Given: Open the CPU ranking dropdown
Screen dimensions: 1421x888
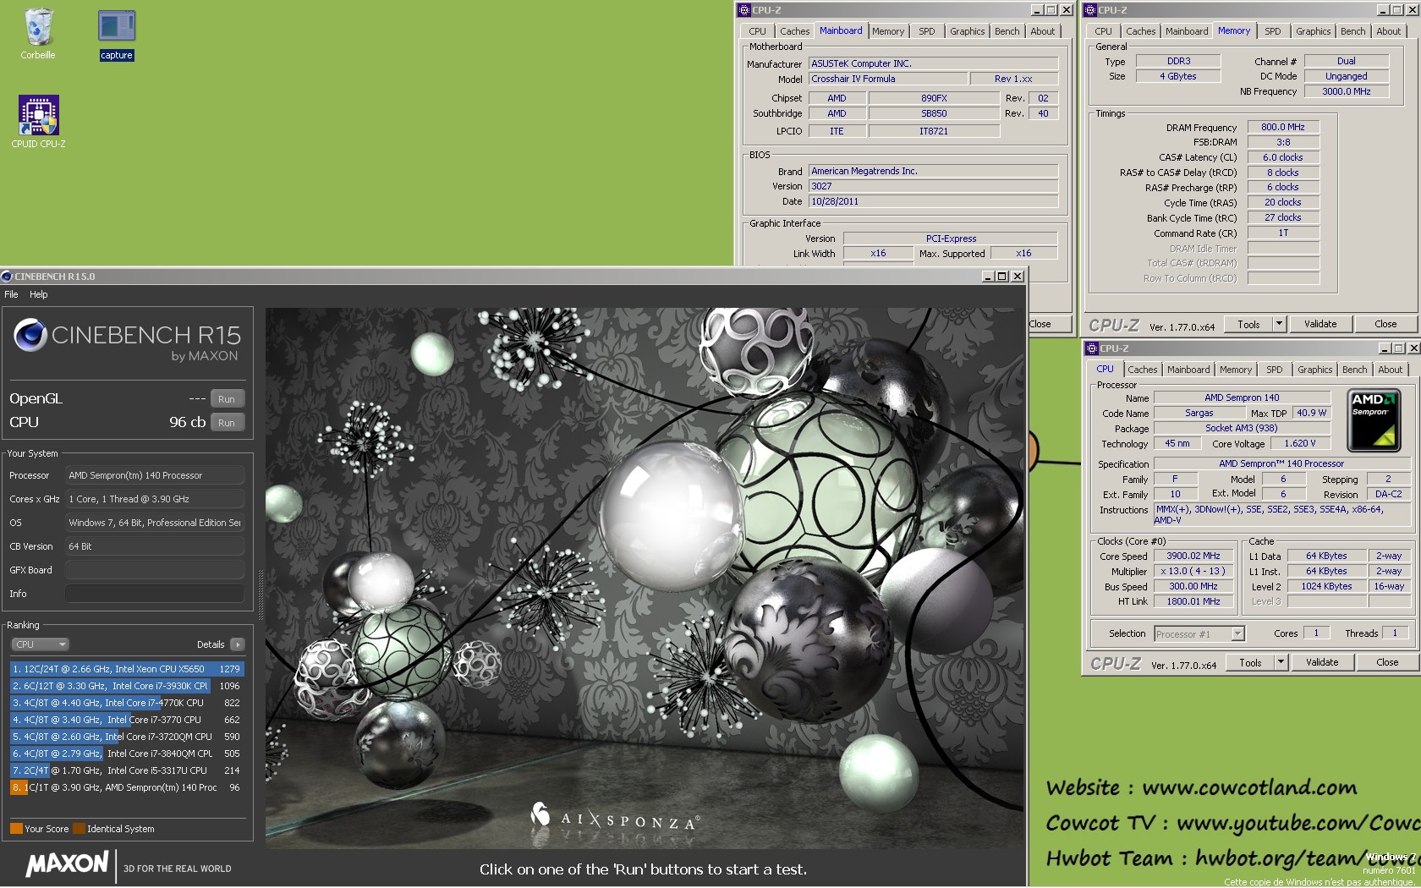Looking at the screenshot, I should point(40,644).
